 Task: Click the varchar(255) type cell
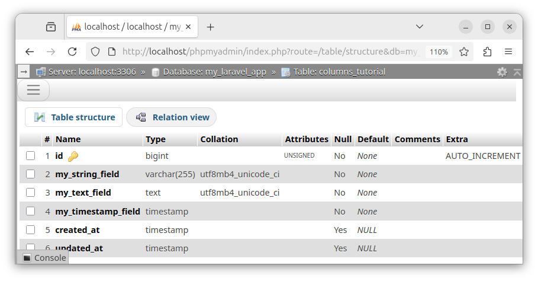pyautogui.click(x=170, y=174)
